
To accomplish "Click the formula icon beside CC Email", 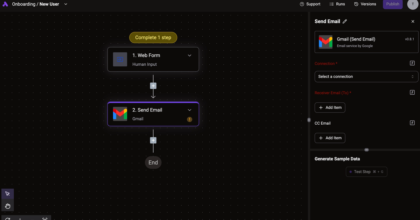I will tap(412, 123).
